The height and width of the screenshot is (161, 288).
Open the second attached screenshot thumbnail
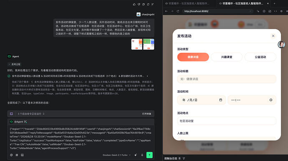[149, 44]
